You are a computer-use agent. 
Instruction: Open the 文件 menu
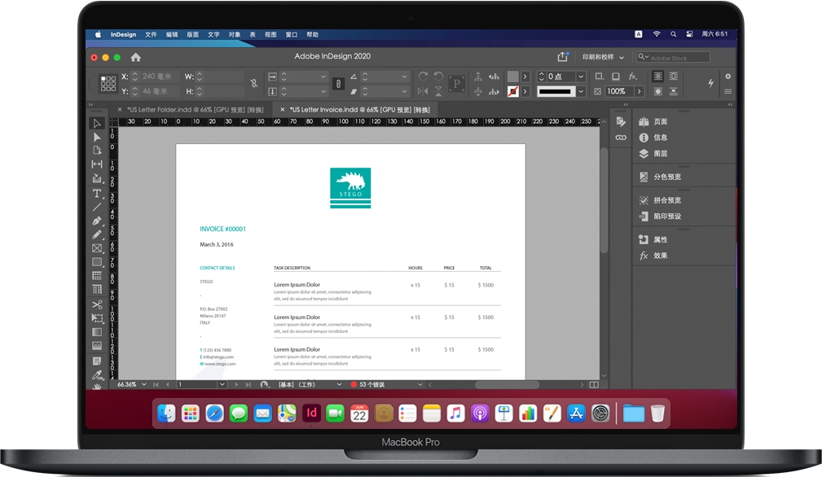click(x=151, y=35)
